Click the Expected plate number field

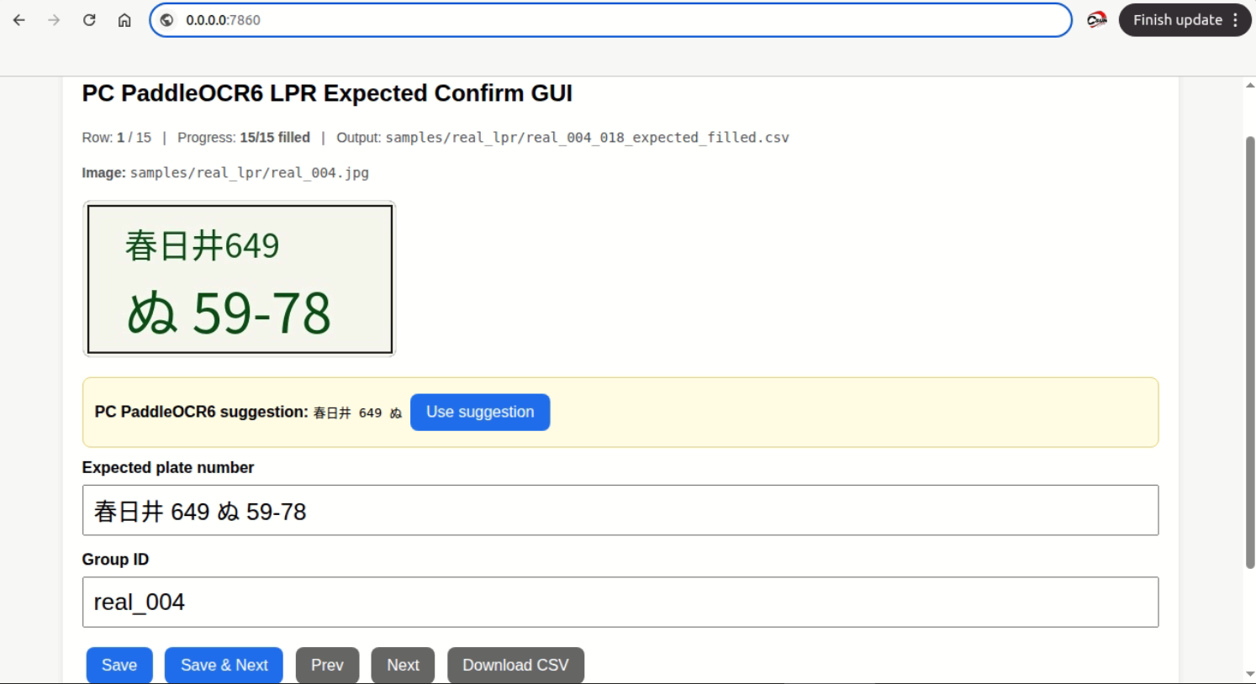pyautogui.click(x=620, y=510)
